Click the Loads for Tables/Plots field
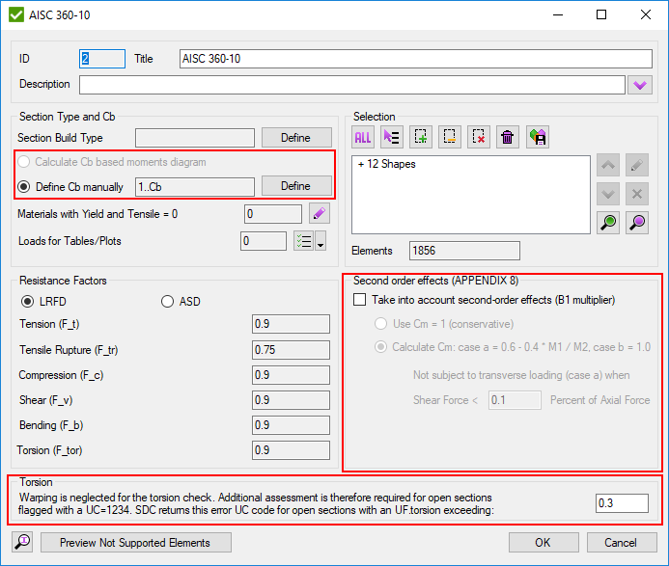 264,241
